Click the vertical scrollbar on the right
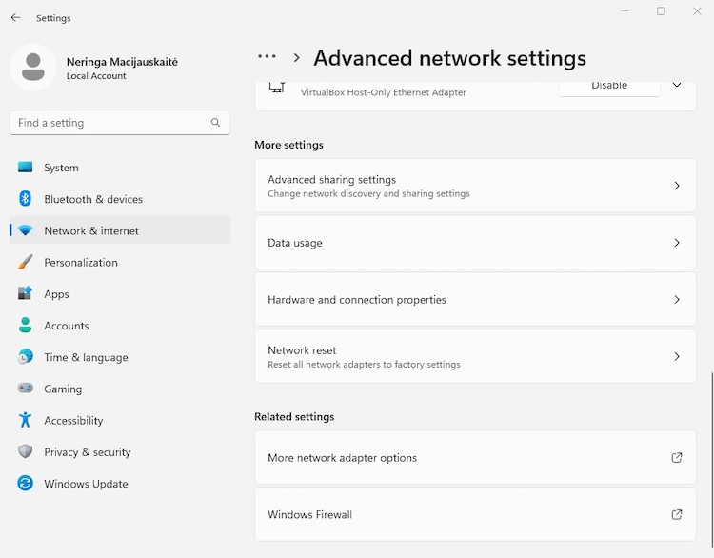 coord(712,460)
